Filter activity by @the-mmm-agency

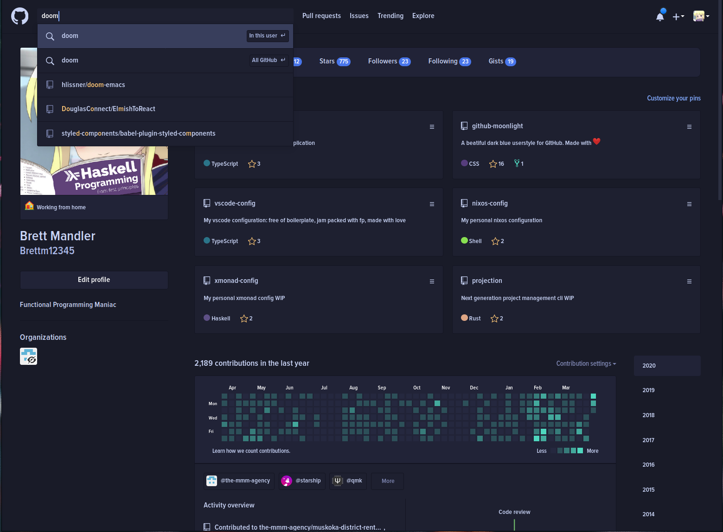pyautogui.click(x=239, y=481)
